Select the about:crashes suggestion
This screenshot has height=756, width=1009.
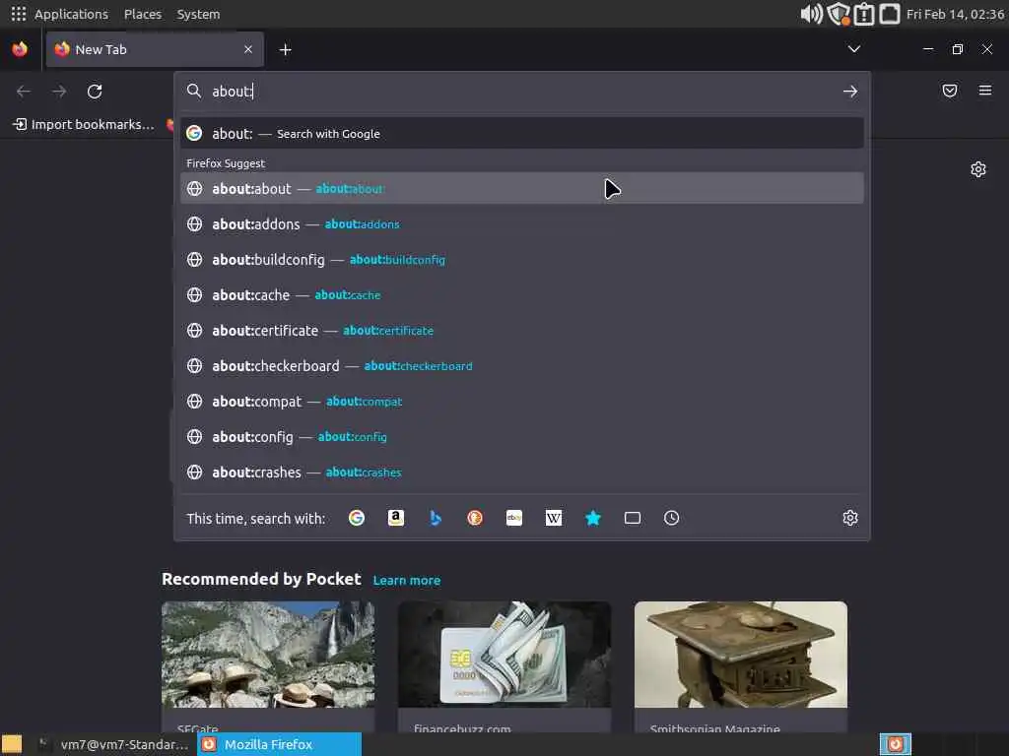(522, 472)
